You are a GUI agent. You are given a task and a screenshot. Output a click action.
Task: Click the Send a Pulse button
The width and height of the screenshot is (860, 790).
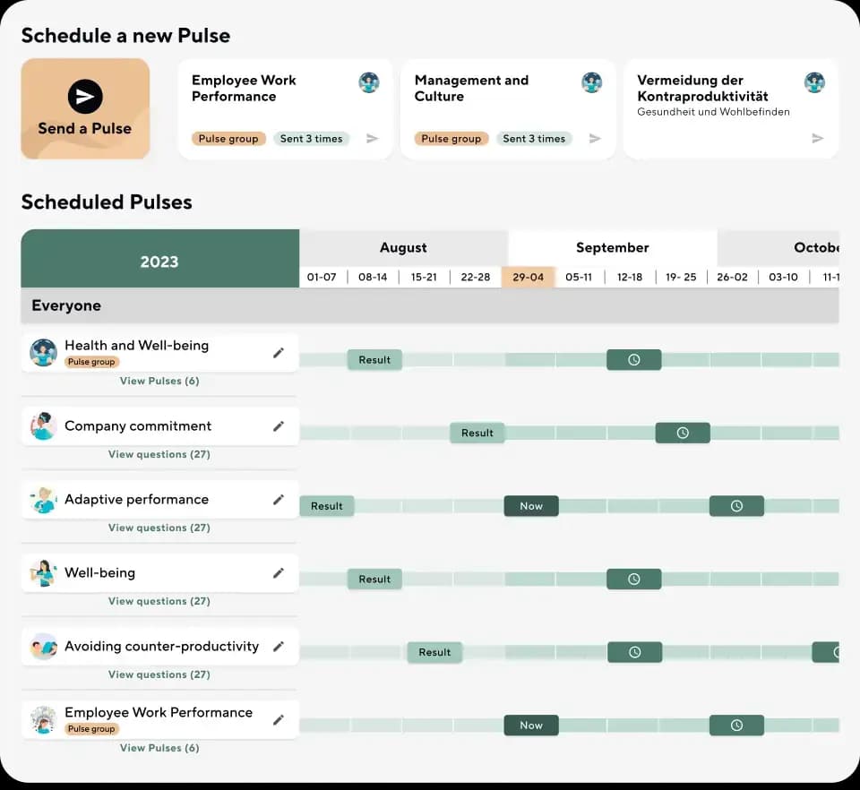click(85, 108)
